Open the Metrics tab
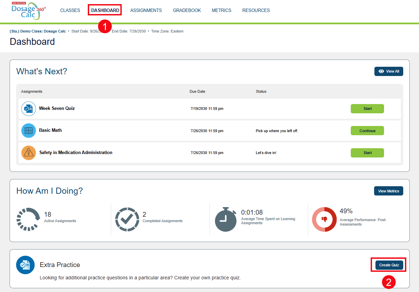Viewport: 419px width, 292px height. 222,10
